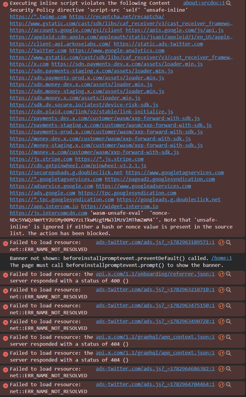This screenshot has height=397, width=246.
Task: Click error icon on ads.js 1782963218710 row
Action: click(x=5, y=291)
